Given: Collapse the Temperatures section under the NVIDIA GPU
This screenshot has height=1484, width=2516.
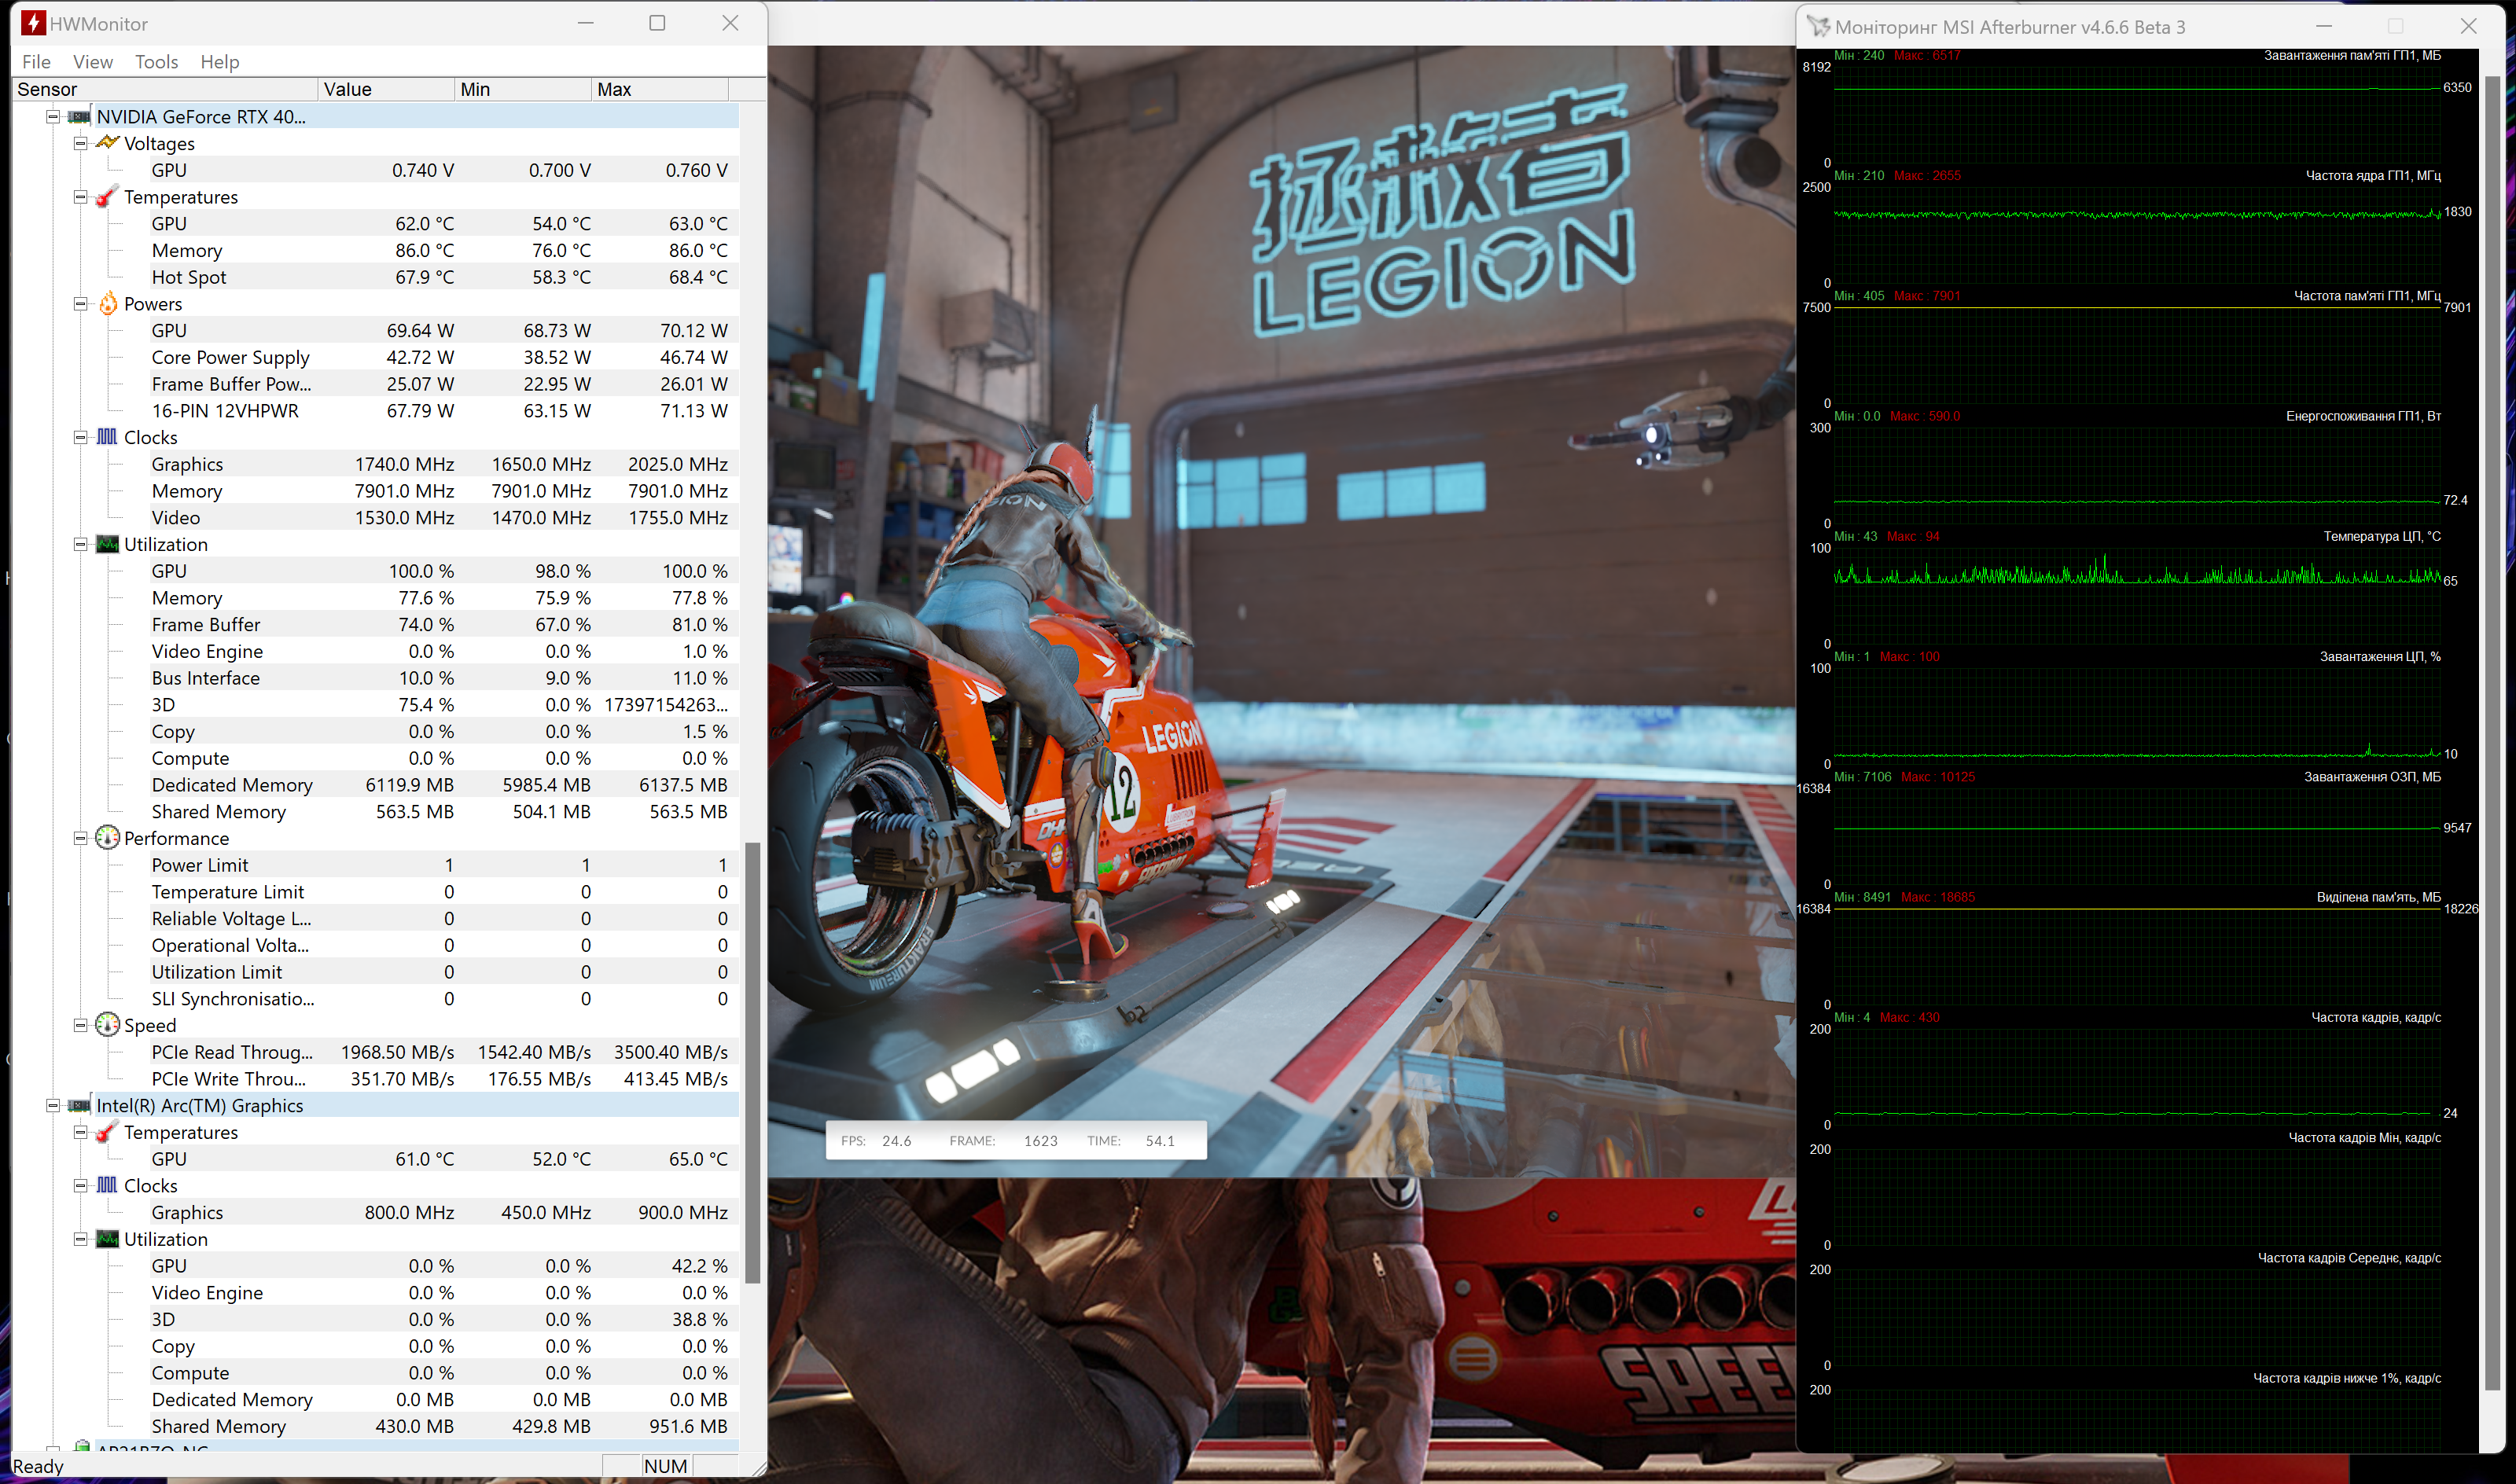Looking at the screenshot, I should [80, 197].
